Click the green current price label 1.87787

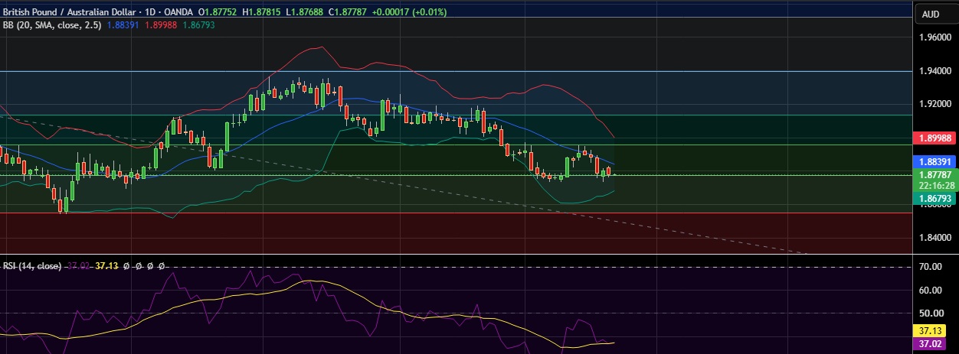point(935,175)
